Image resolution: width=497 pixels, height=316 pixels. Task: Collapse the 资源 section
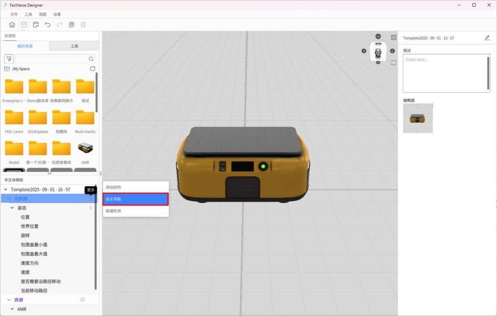(9, 300)
